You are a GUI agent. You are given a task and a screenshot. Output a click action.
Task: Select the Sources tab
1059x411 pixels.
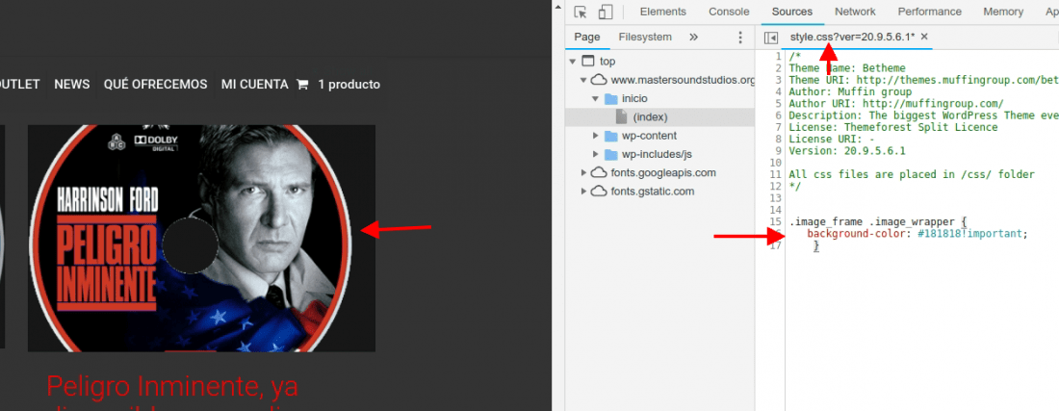pos(791,12)
